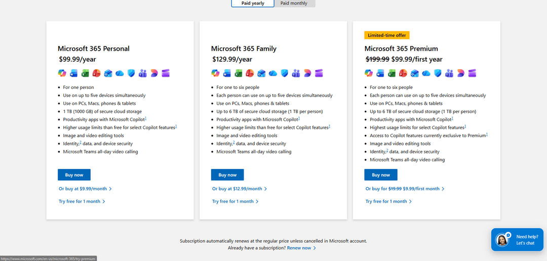This screenshot has width=547, height=261.
Task: Click the Microsoft 365 Premium heading
Action: click(401, 49)
